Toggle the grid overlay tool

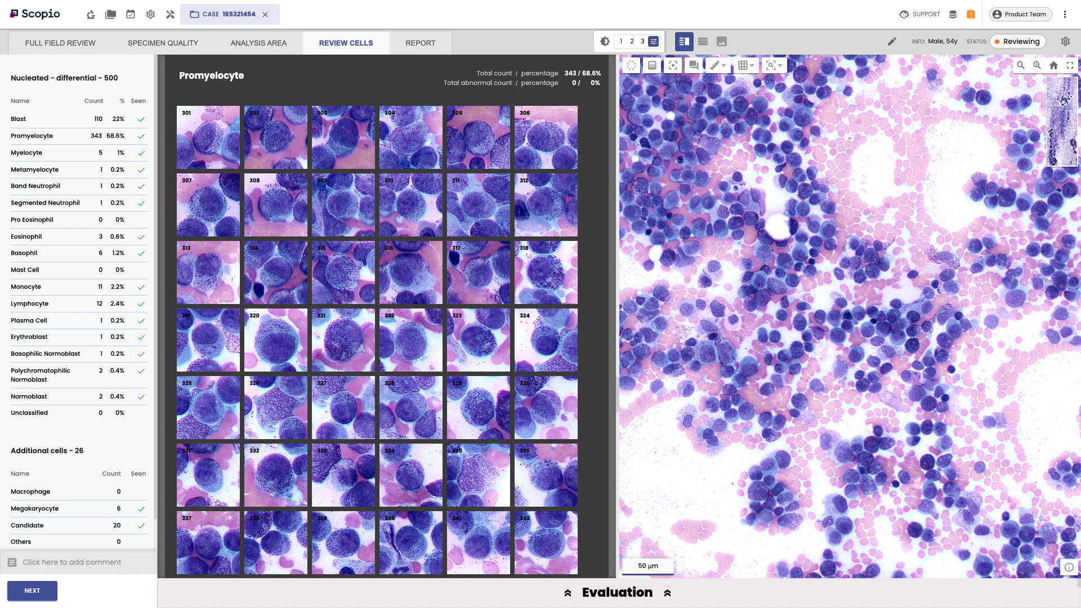[x=743, y=65]
